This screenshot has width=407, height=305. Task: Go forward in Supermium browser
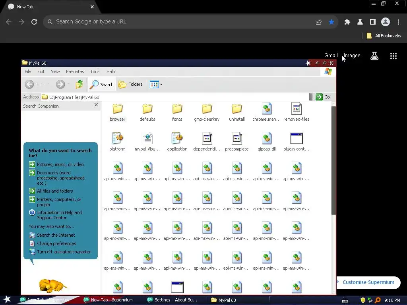[x=21, y=22]
